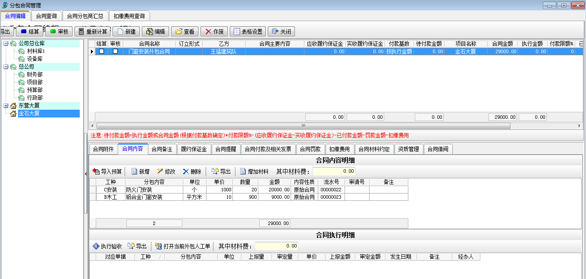Click 导入预算 import budget icon
Viewport: 586px width, 279px height.
[107, 171]
